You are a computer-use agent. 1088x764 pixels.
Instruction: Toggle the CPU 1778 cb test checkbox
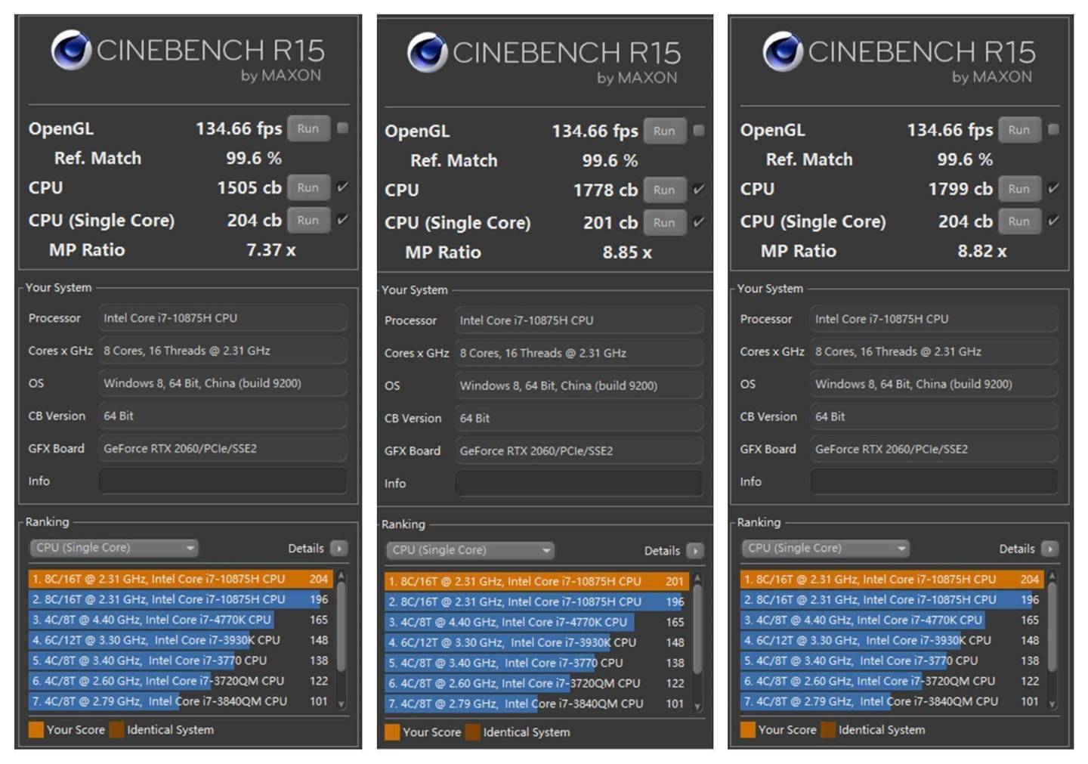click(x=698, y=190)
